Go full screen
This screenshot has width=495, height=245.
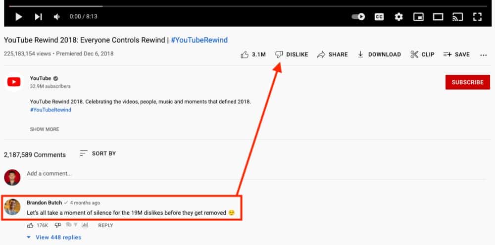pos(477,17)
